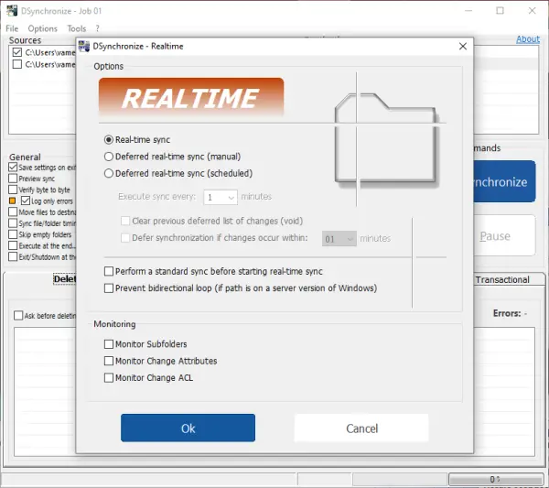Open the About link in main window

[x=528, y=39]
